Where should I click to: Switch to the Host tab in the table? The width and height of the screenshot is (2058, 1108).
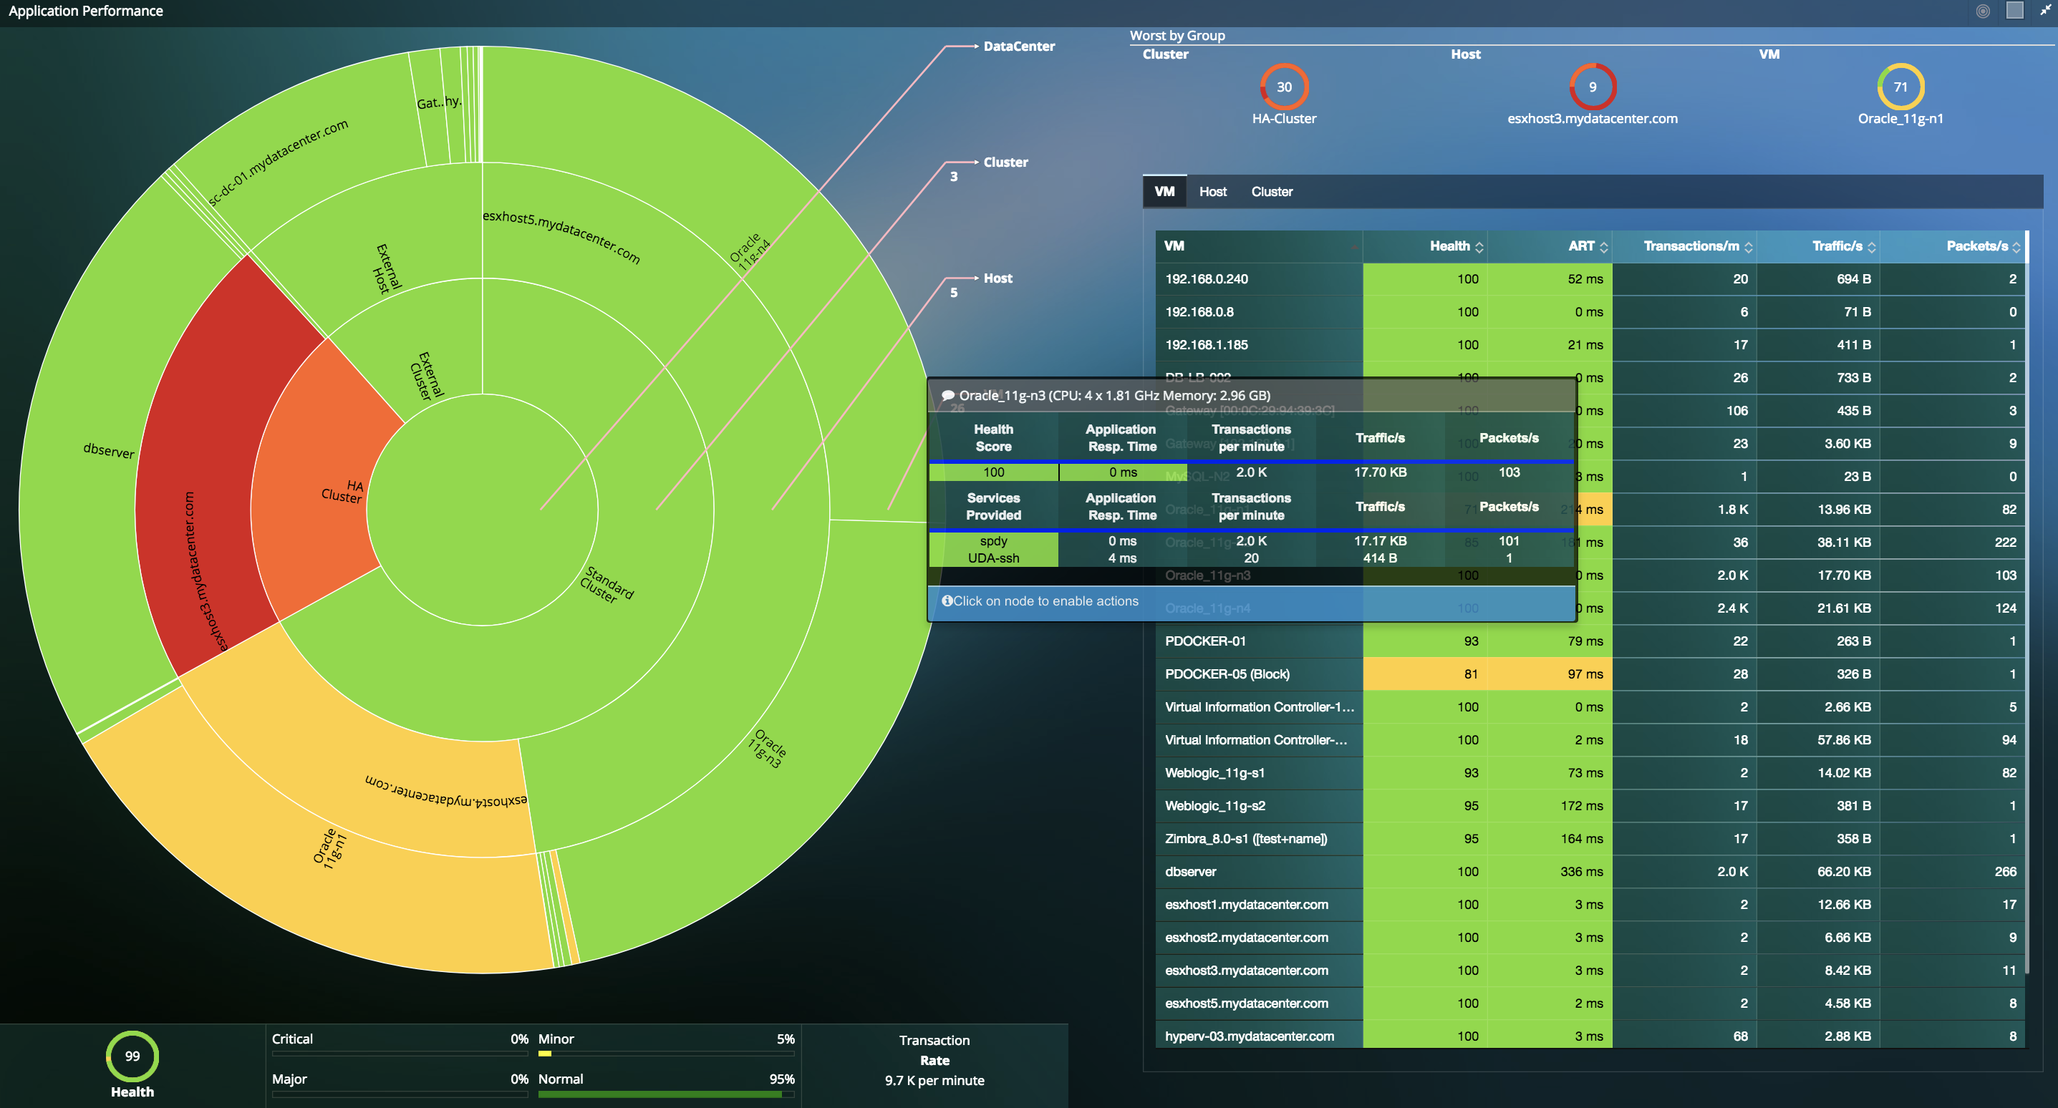(x=1213, y=191)
